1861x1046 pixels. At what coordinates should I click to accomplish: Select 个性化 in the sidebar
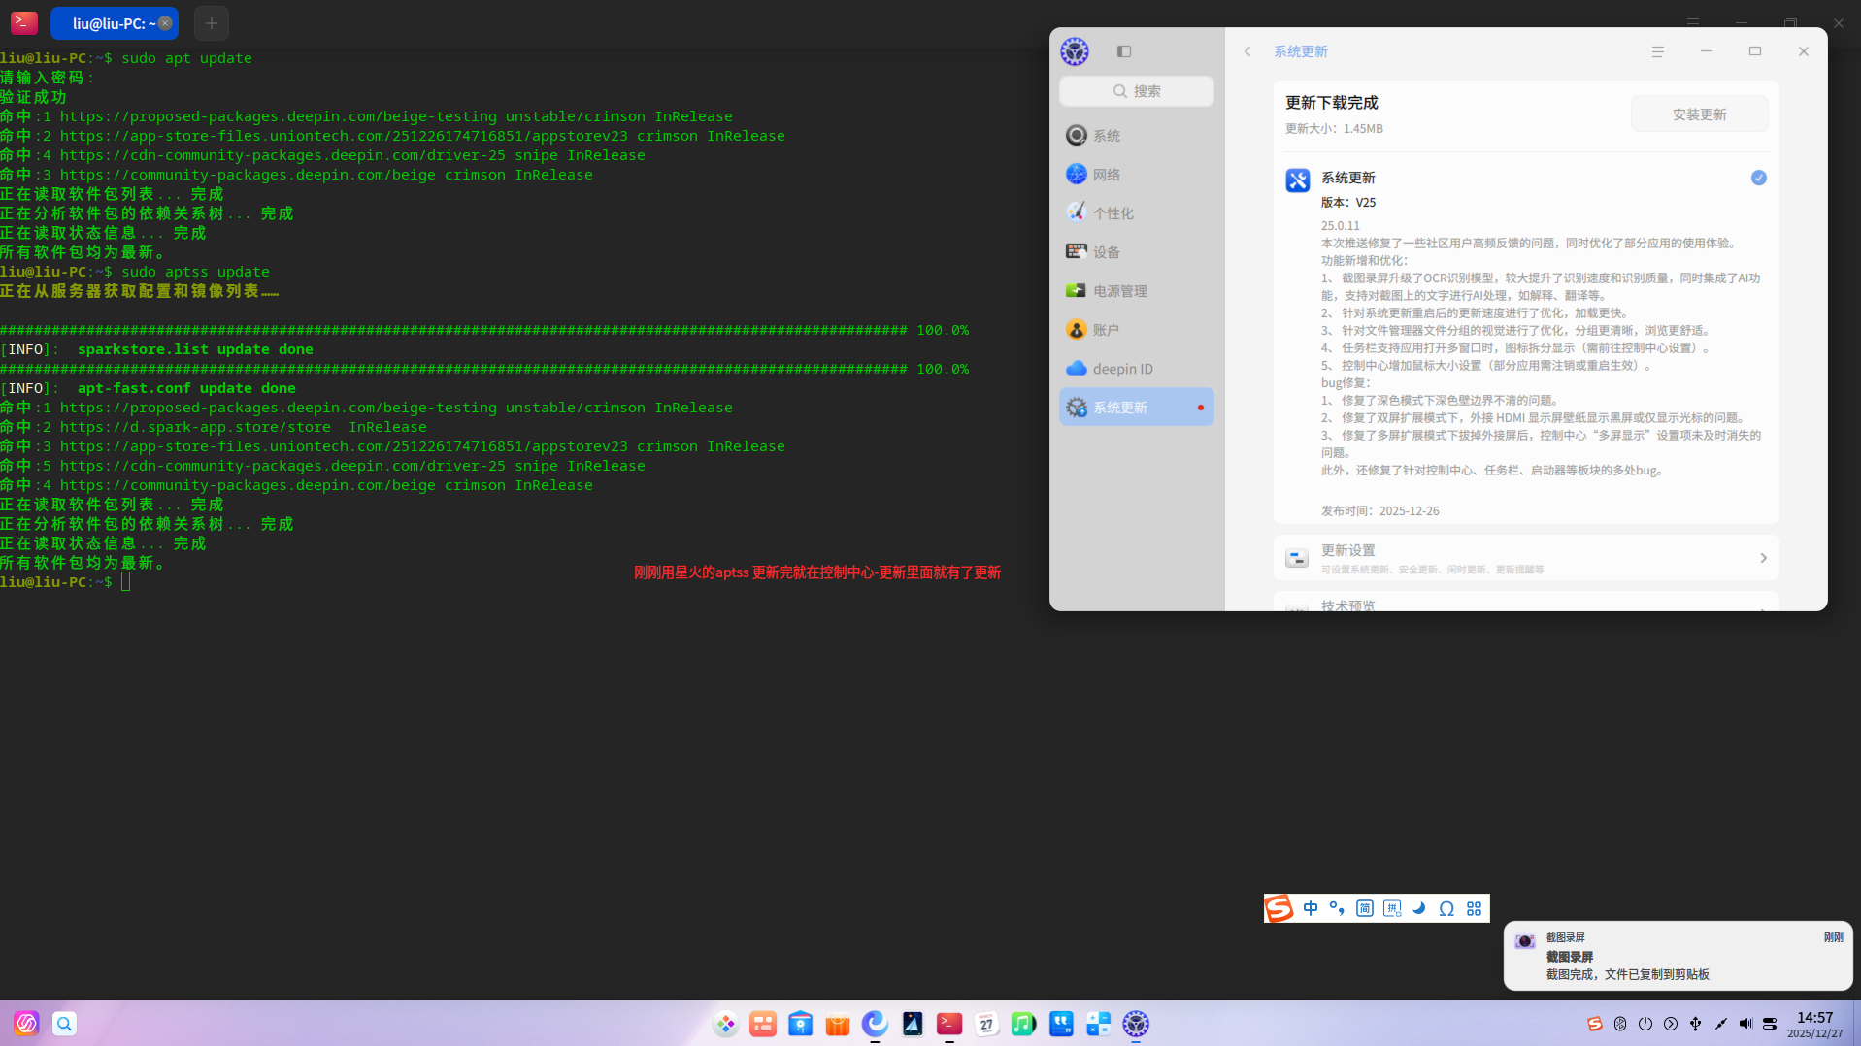(1136, 213)
